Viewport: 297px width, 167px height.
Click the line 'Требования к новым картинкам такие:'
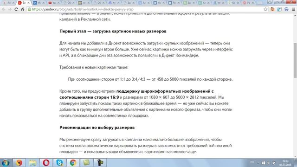[94, 67]
